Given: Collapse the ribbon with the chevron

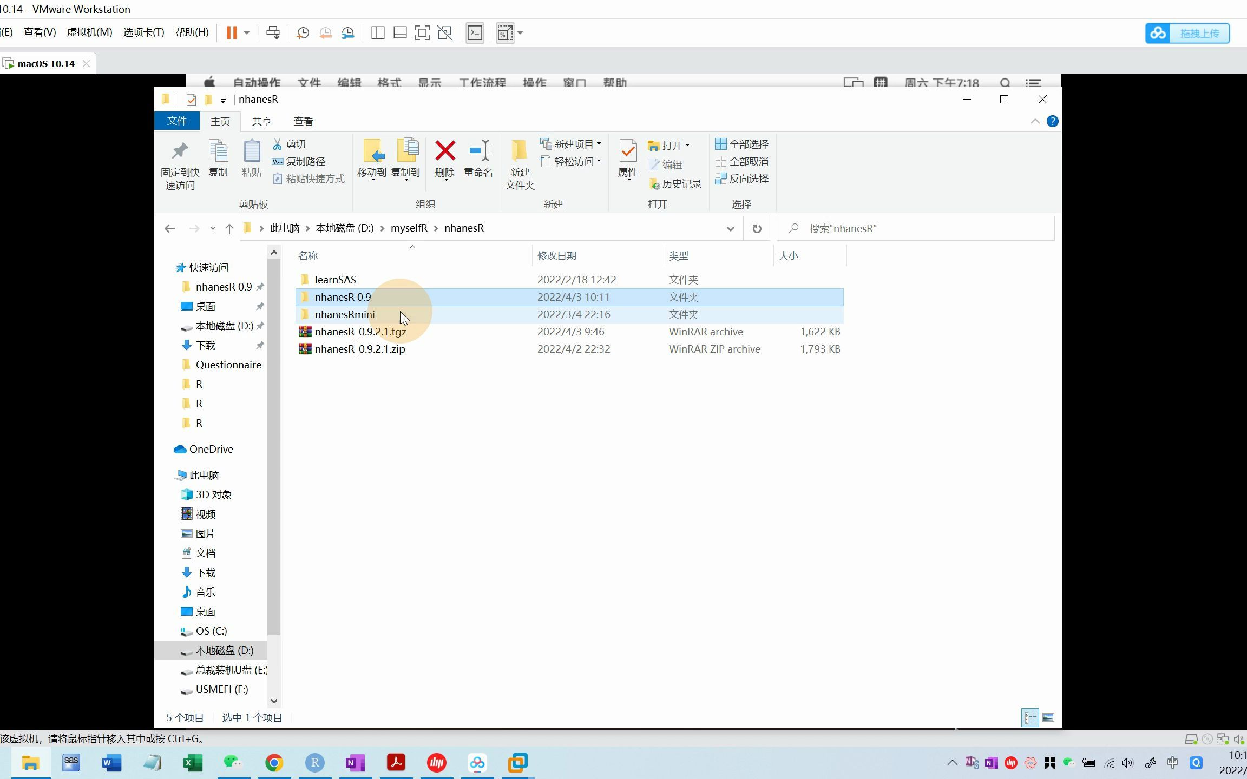Looking at the screenshot, I should 1035,121.
